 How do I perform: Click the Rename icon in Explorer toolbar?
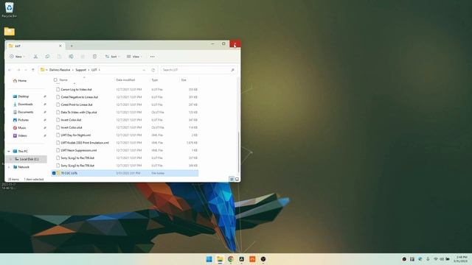tap(71, 57)
